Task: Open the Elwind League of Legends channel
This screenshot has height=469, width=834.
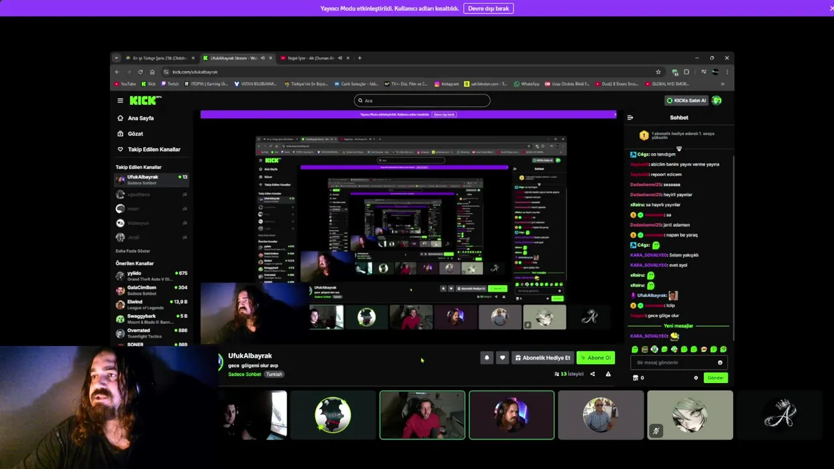Action: (152, 305)
